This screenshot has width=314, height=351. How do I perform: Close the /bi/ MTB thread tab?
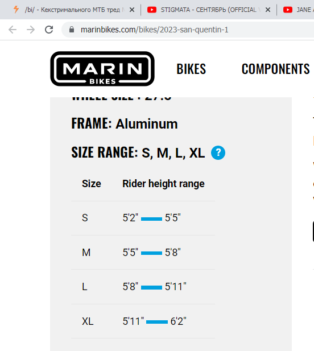coord(132,10)
